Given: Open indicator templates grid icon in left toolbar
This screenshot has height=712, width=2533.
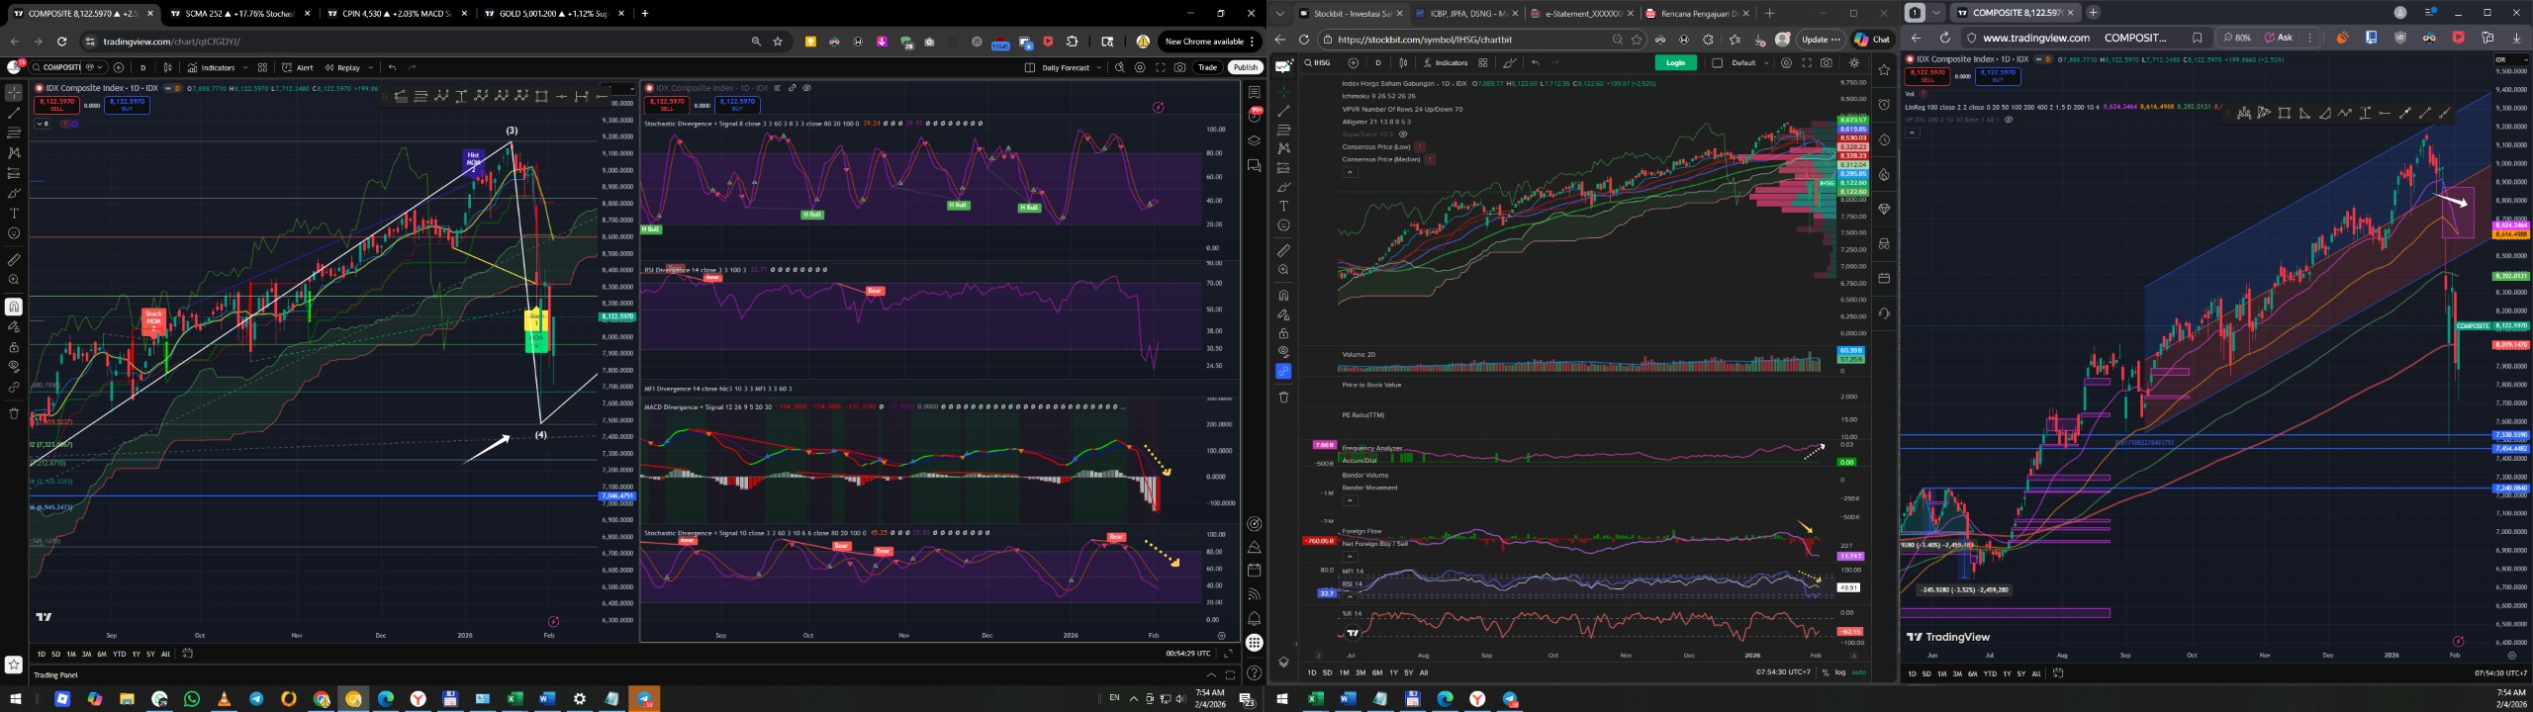Looking at the screenshot, I should point(262,67).
